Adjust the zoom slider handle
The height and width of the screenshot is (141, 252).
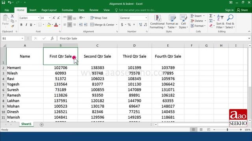228,130
